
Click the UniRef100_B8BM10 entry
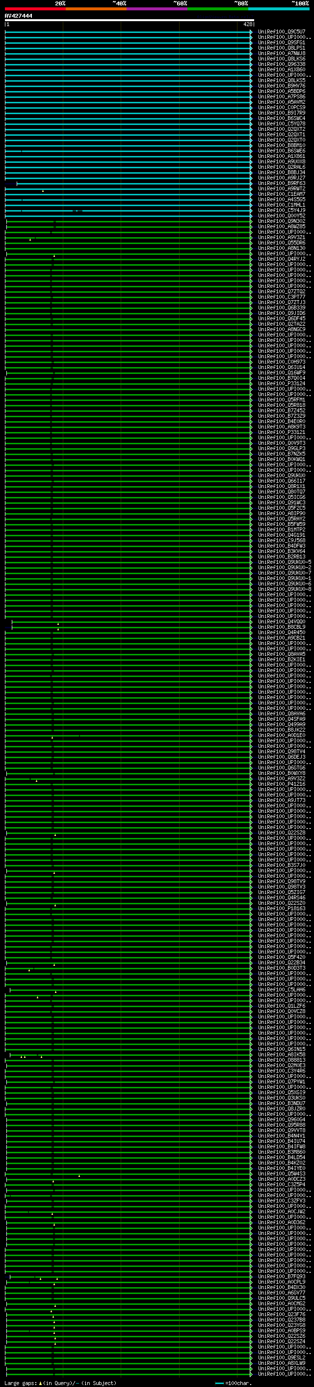(x=281, y=145)
